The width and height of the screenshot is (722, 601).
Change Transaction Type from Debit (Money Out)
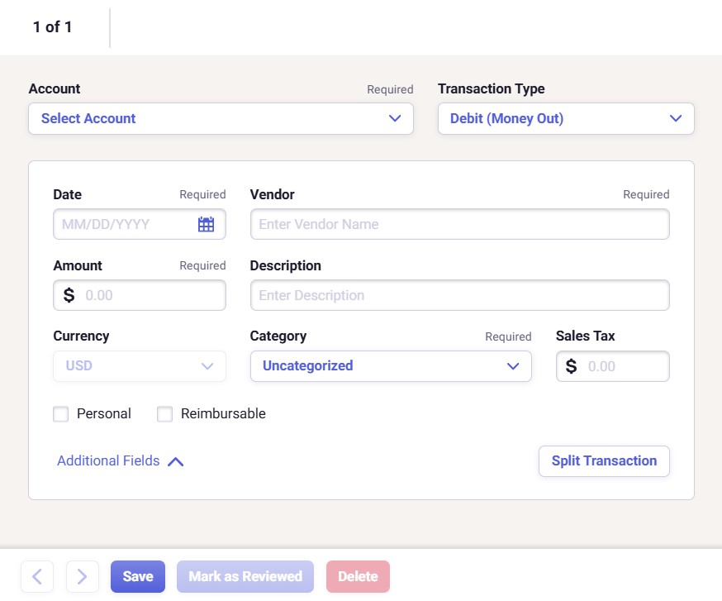(x=565, y=118)
